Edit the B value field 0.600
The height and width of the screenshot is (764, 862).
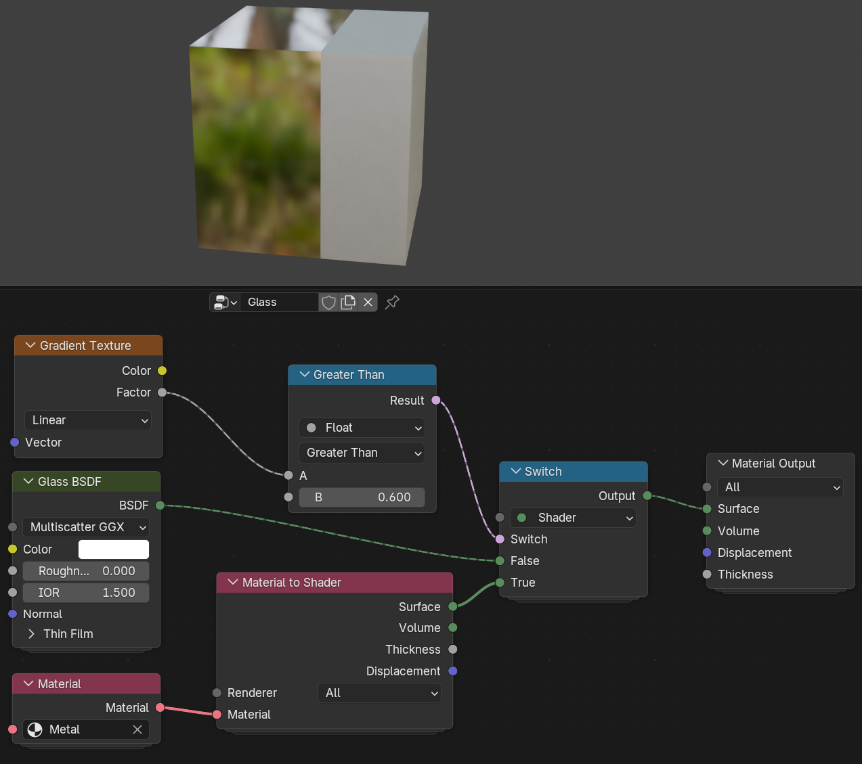[x=362, y=497]
